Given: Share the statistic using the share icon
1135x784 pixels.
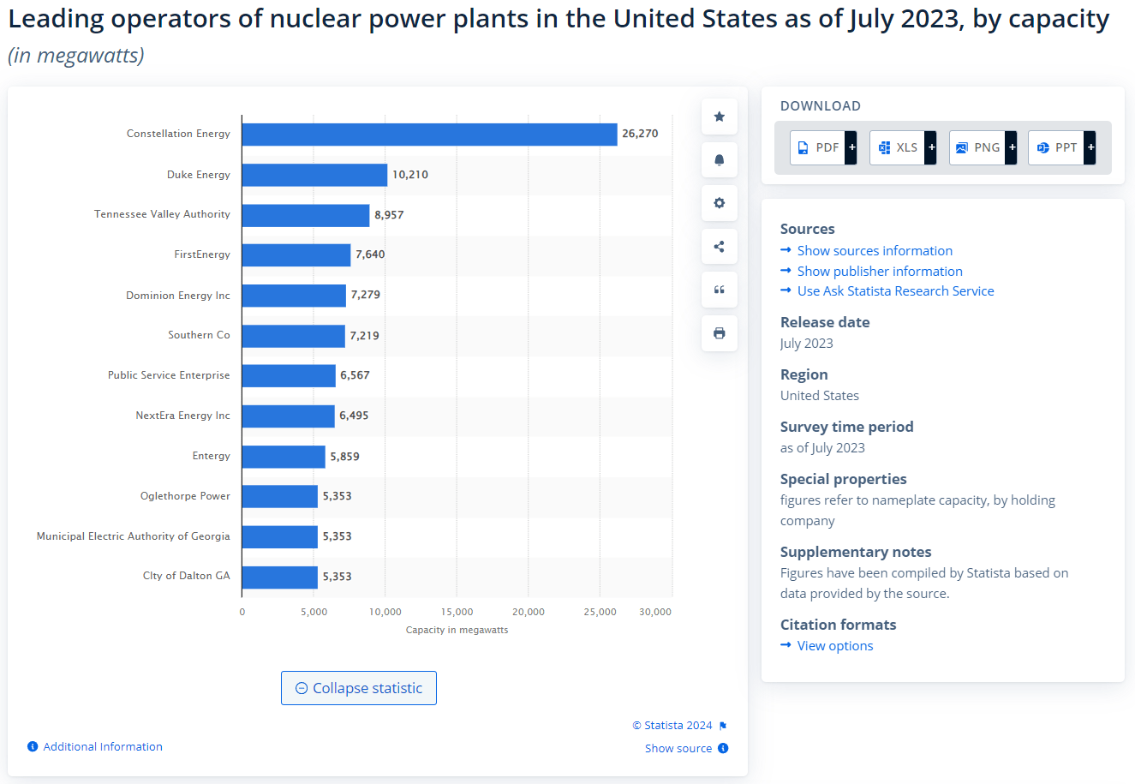Looking at the screenshot, I should [719, 246].
